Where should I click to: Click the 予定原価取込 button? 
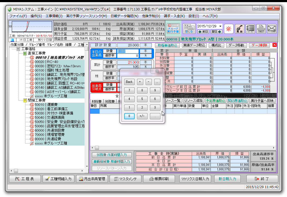pos(216,101)
